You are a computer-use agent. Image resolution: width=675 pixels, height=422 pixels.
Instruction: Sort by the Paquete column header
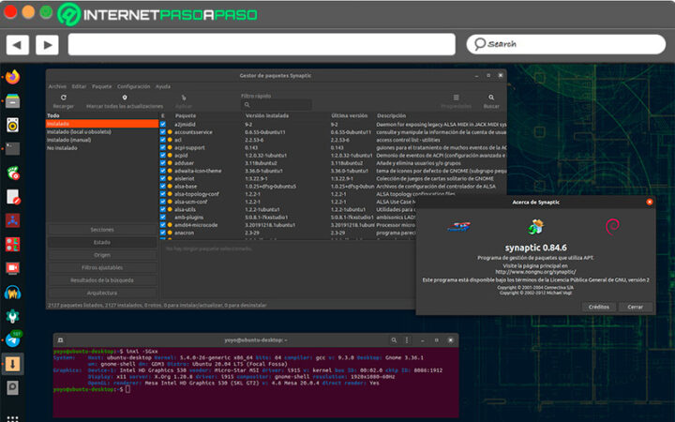pyautogui.click(x=185, y=116)
